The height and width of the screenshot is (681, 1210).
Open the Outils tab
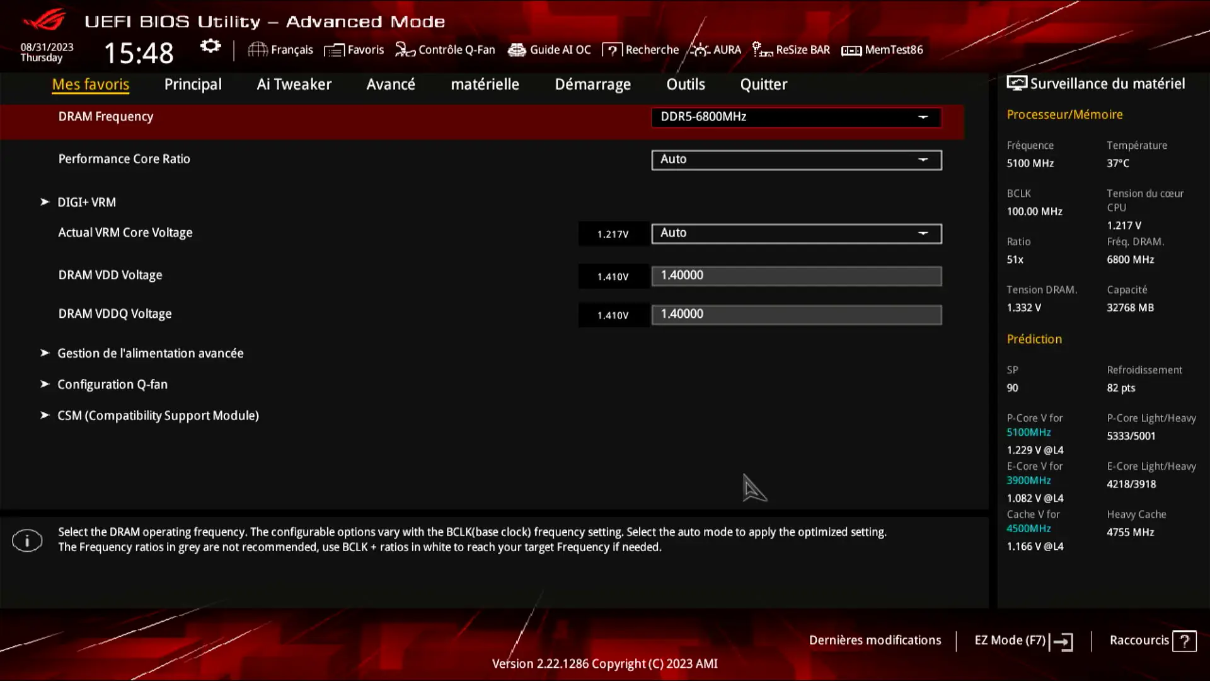click(x=686, y=84)
